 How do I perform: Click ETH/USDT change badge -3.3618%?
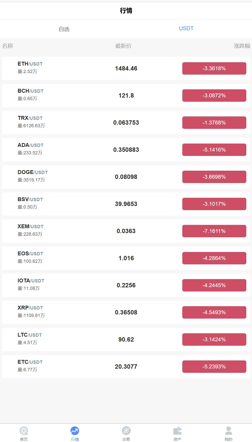pyautogui.click(x=214, y=68)
